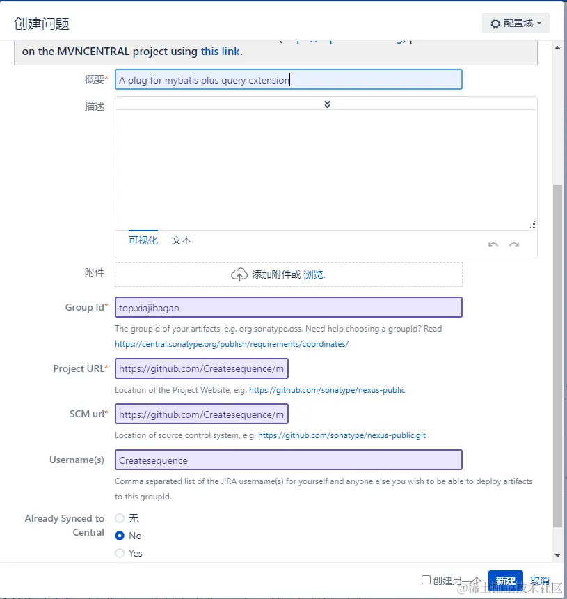Viewport: 567px width, 599px height.
Task: Switch to the 文本 editor tab
Action: pos(182,240)
